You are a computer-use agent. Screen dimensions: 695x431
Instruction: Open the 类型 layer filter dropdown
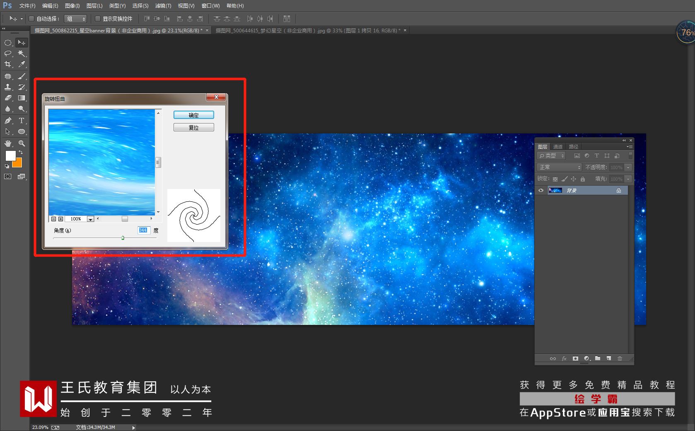click(551, 156)
